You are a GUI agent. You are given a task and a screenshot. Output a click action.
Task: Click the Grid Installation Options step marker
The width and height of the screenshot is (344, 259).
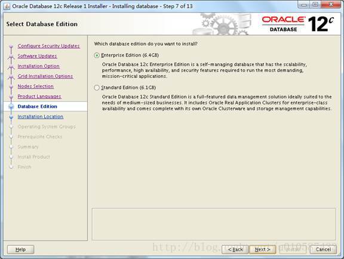click(x=11, y=77)
